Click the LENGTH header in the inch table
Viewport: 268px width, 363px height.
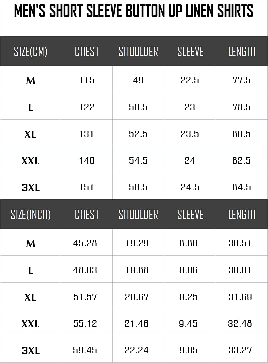point(242,214)
